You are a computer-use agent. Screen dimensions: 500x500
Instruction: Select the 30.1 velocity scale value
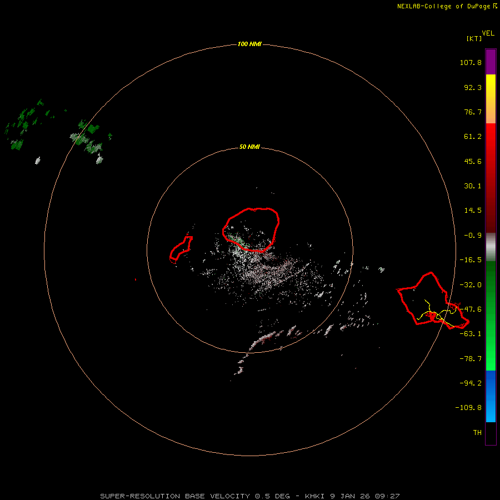pyautogui.click(x=473, y=186)
